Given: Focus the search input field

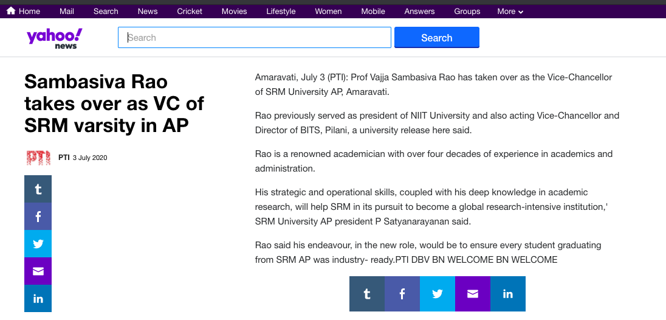Looking at the screenshot, I should [x=254, y=38].
